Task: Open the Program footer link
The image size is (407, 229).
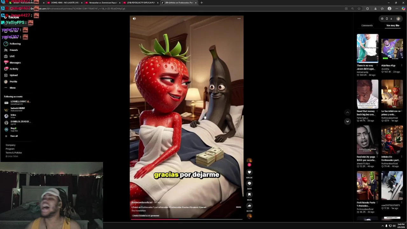Action: (10, 149)
